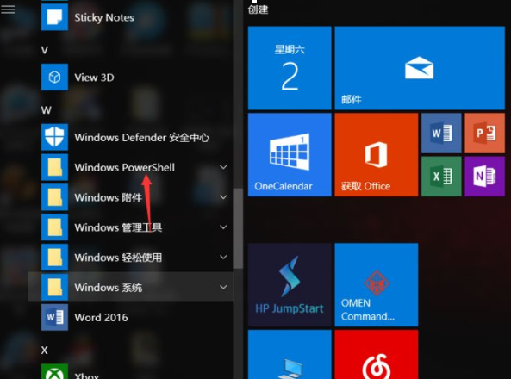This screenshot has height=379, width=511.
Task: Expand the Windows 系统 chevron
Action: [x=223, y=287]
